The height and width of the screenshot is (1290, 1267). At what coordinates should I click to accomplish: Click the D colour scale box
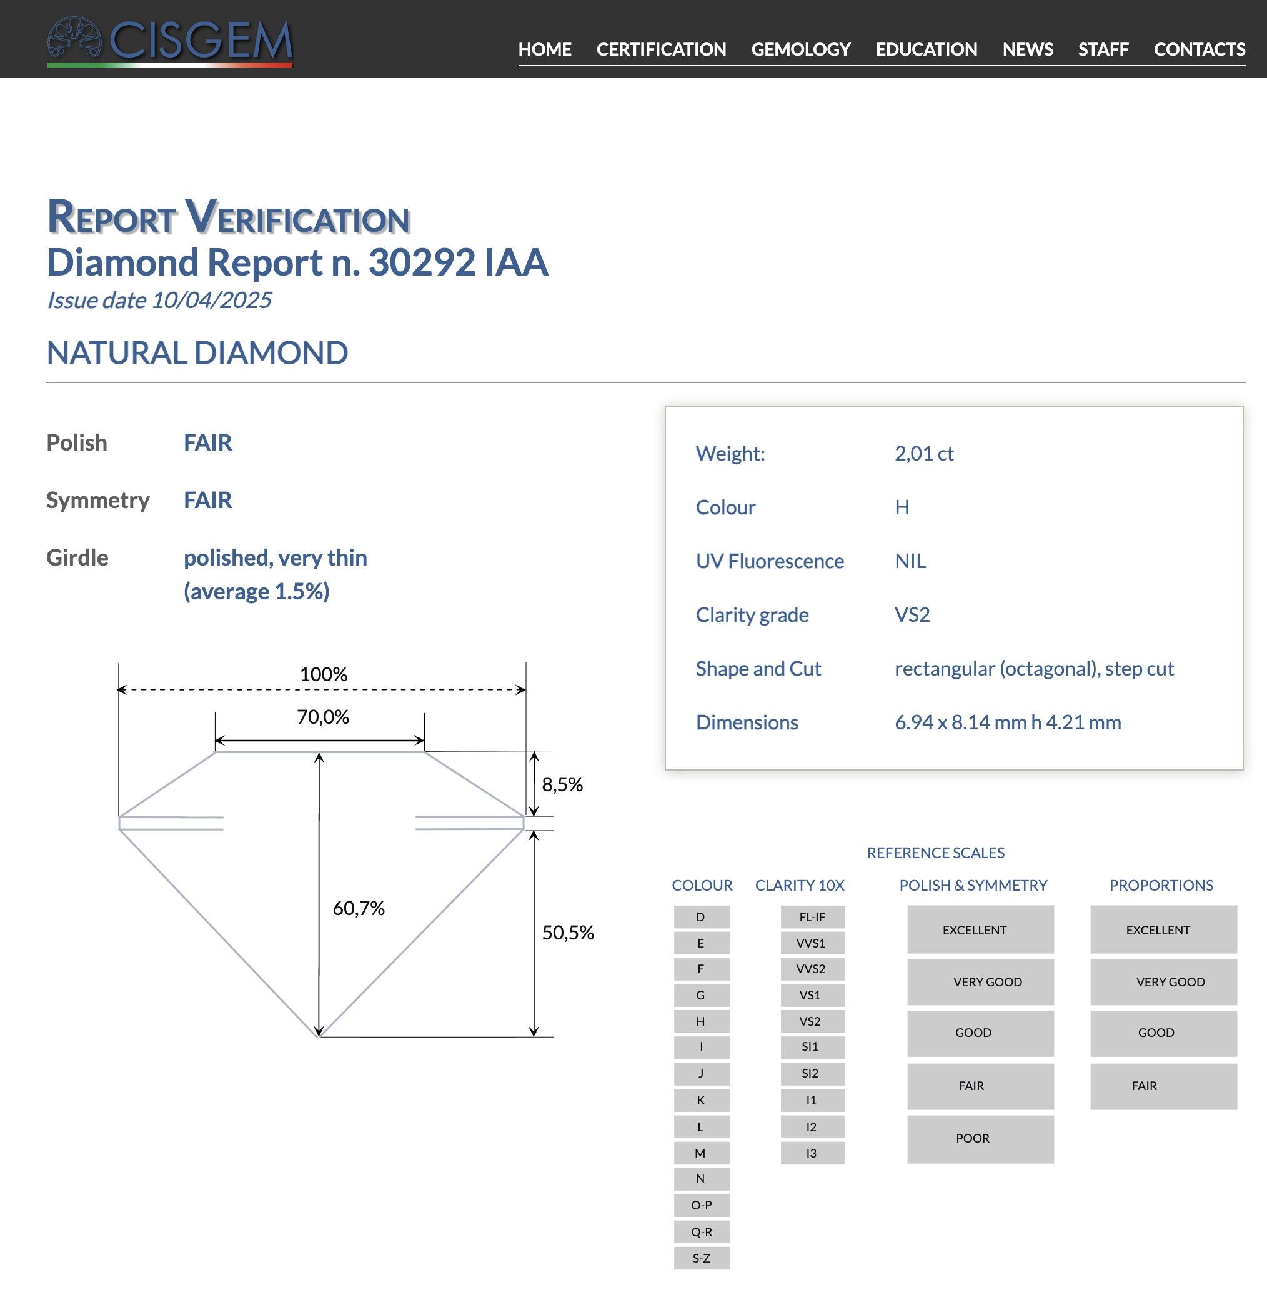[701, 917]
